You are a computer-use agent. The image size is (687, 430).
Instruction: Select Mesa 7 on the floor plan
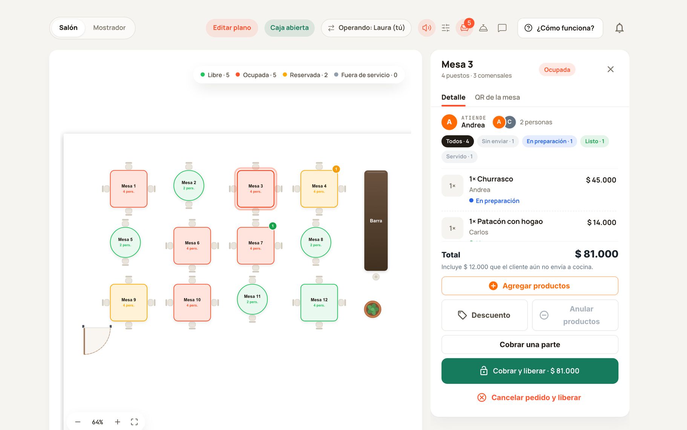pyautogui.click(x=256, y=245)
